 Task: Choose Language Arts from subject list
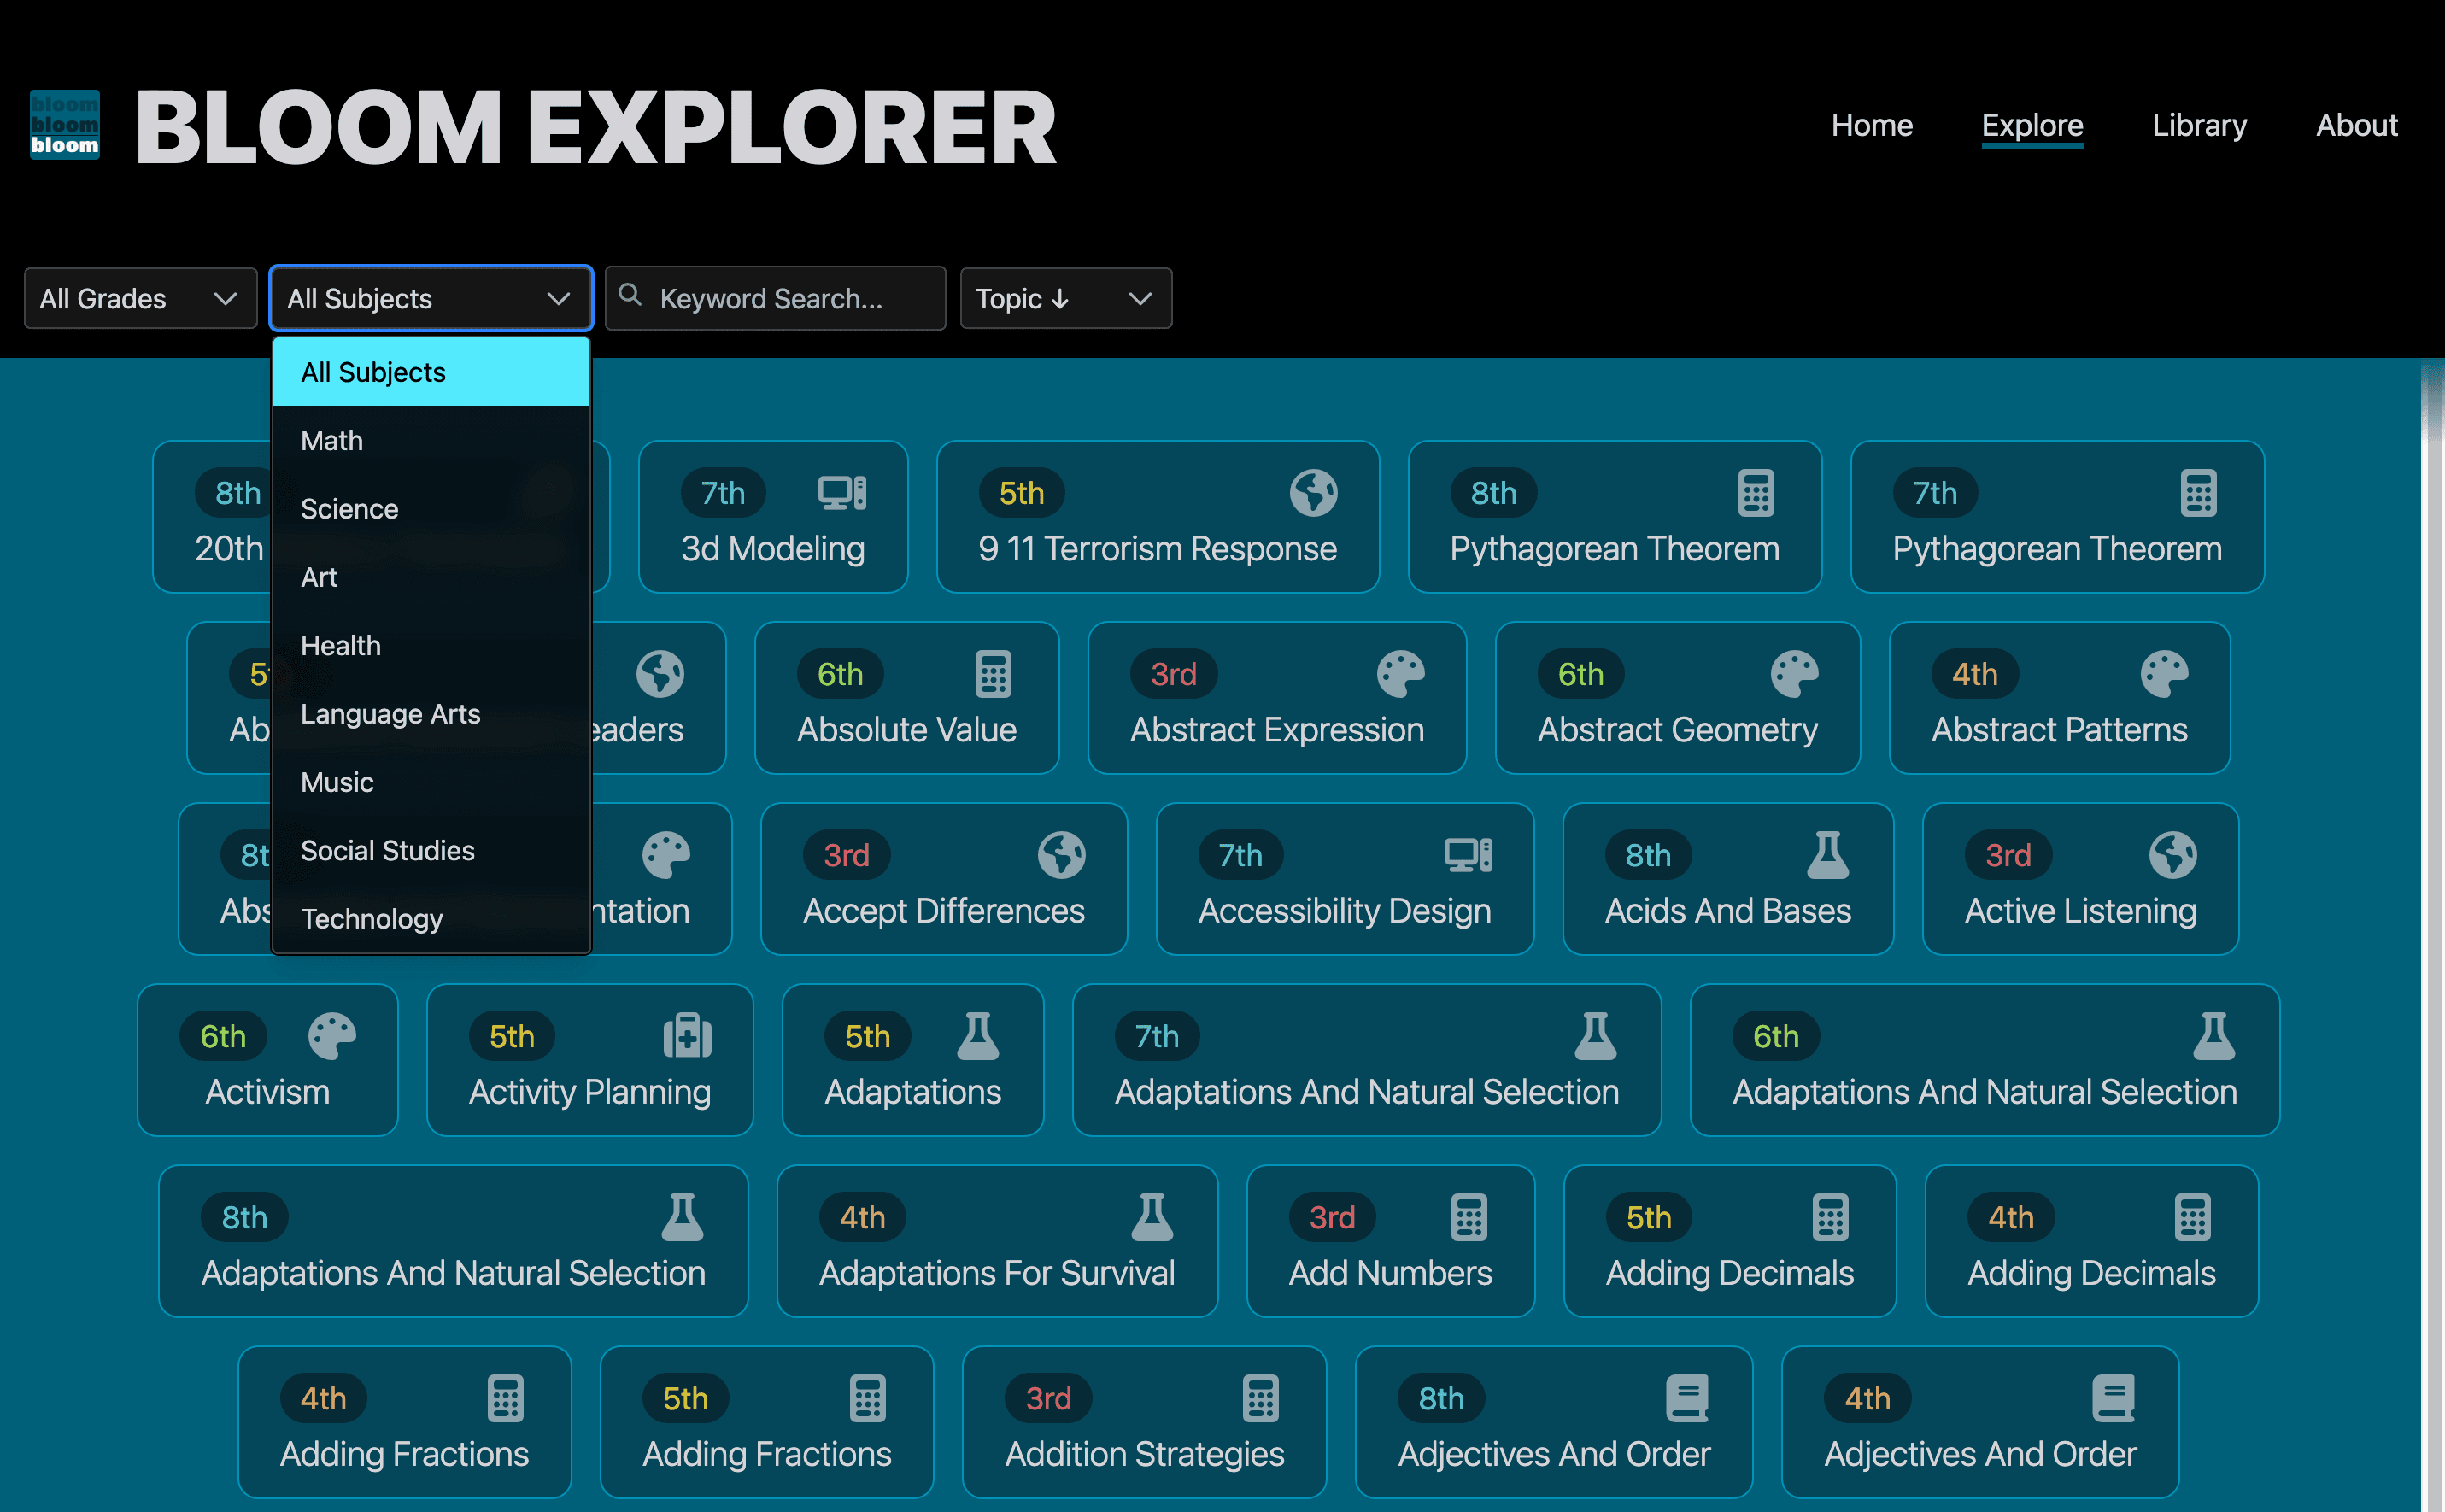[431, 714]
